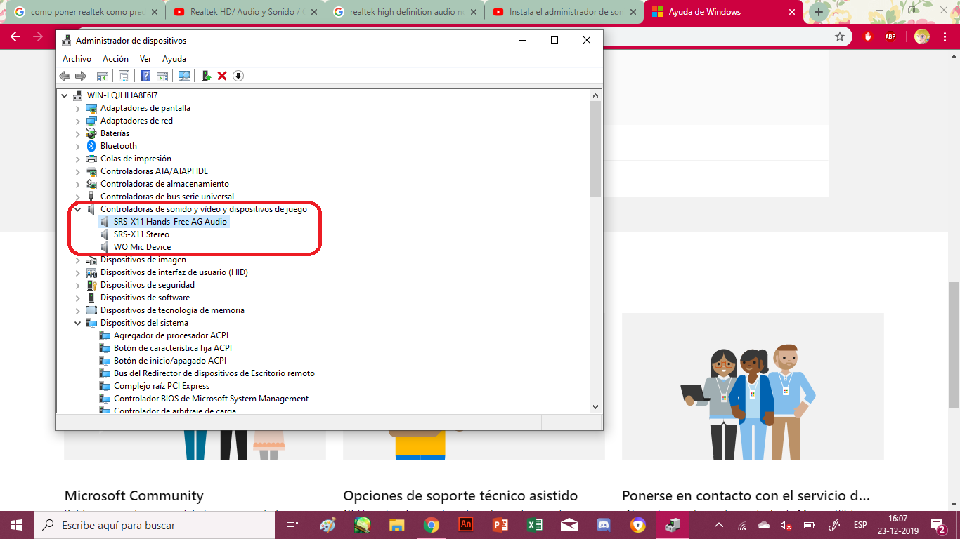
Task: Expand Dispositivos de seguridad
Action: (x=78, y=285)
